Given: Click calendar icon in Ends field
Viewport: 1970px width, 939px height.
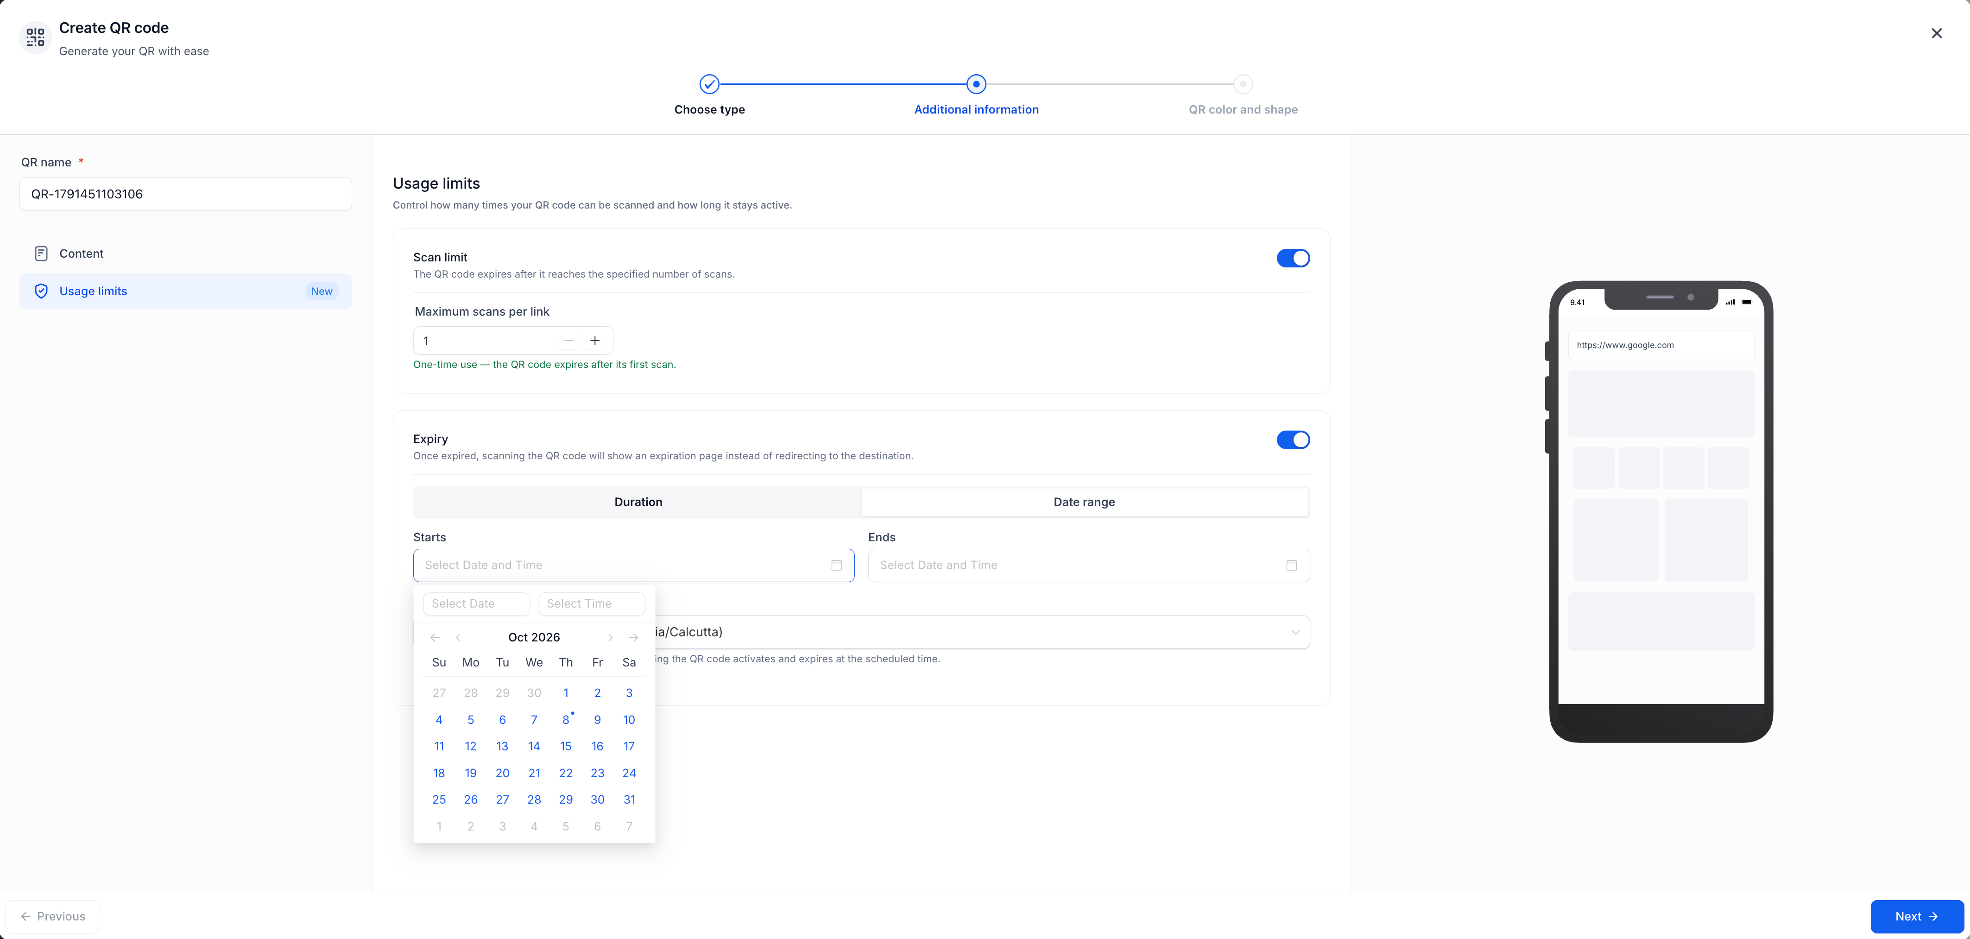Looking at the screenshot, I should coord(1292,565).
